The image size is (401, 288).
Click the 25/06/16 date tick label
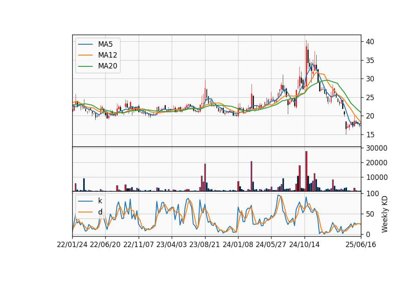click(361, 245)
